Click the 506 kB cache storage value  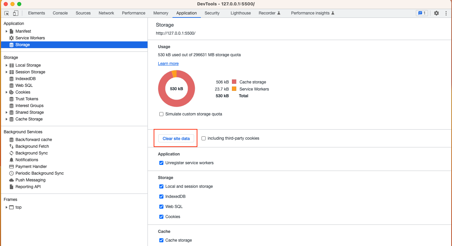tap(222, 82)
